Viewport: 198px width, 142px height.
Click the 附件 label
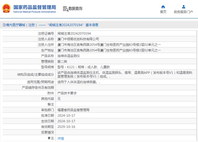(x=51, y=93)
